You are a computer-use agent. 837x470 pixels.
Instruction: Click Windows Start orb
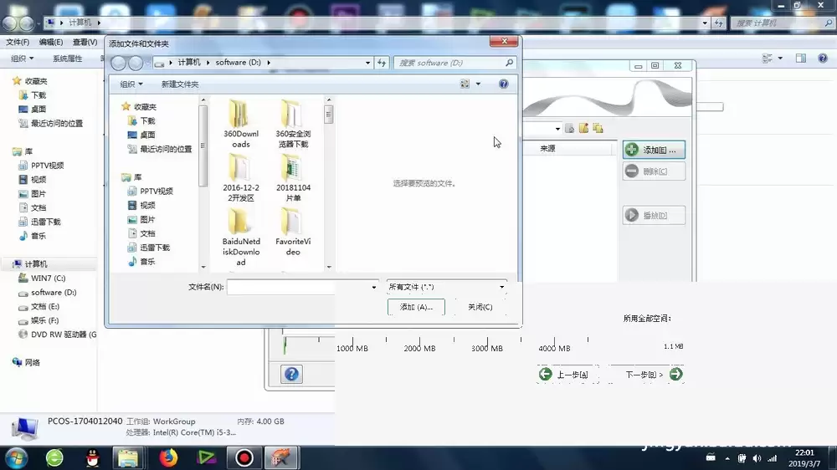point(16,457)
